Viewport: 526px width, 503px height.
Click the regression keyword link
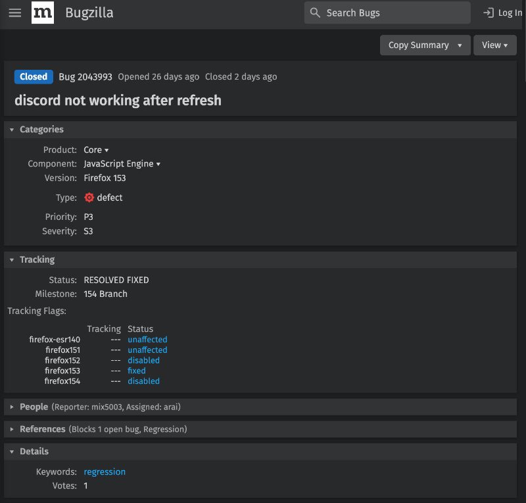click(105, 472)
